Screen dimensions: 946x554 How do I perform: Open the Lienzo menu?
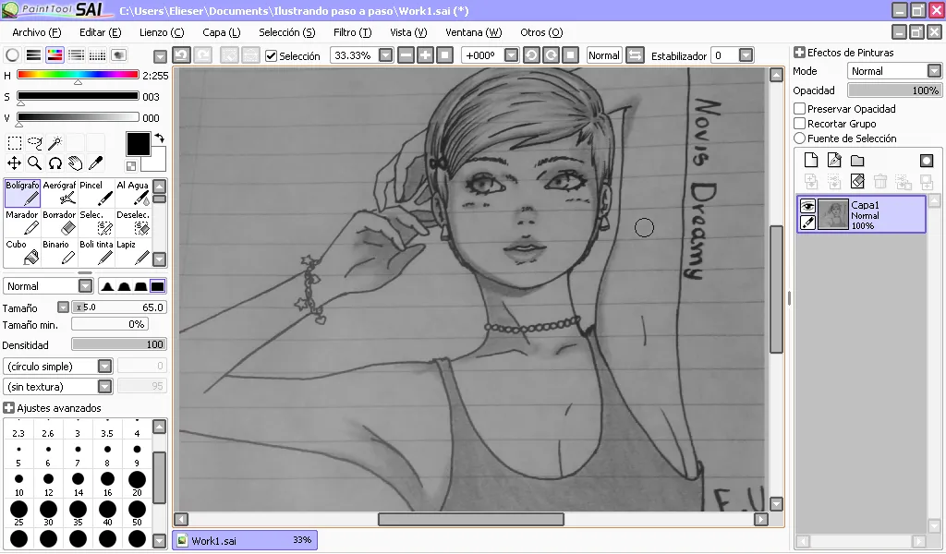(x=162, y=32)
